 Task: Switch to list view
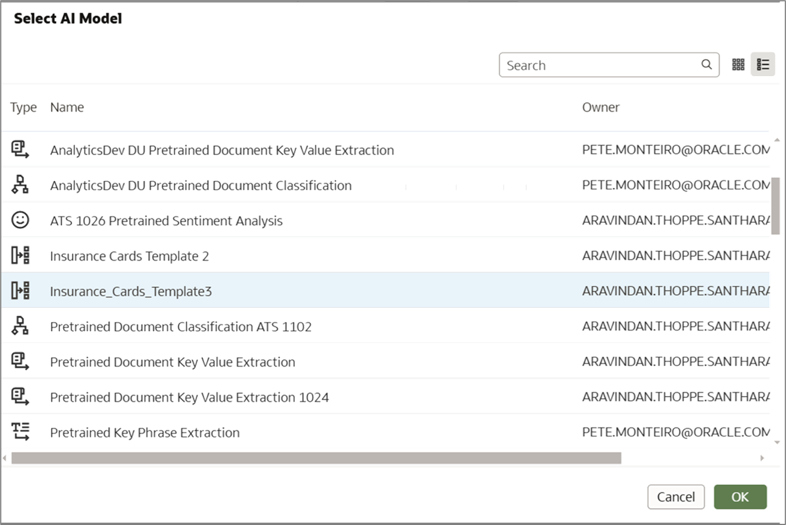[x=763, y=64]
